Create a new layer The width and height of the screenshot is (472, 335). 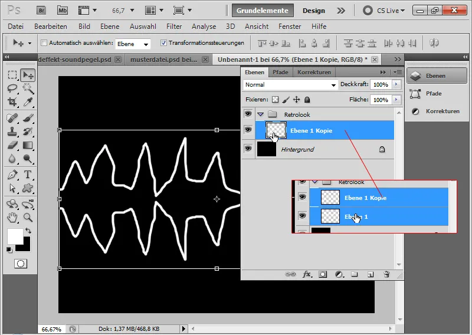coord(371,274)
